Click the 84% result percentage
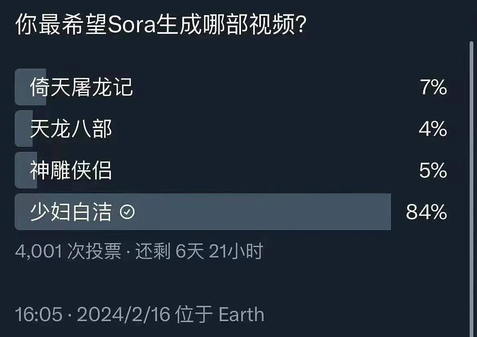The height and width of the screenshot is (337, 477). click(426, 212)
